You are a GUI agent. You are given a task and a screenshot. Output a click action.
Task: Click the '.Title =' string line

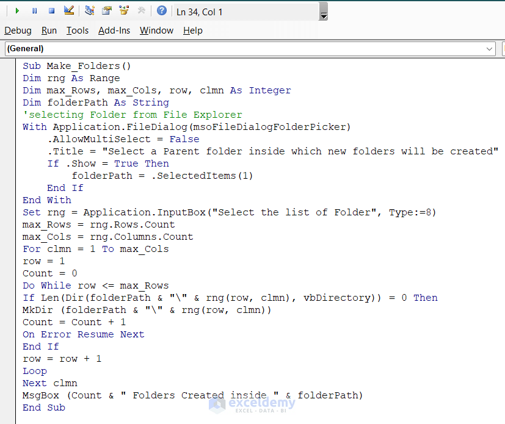(273, 151)
